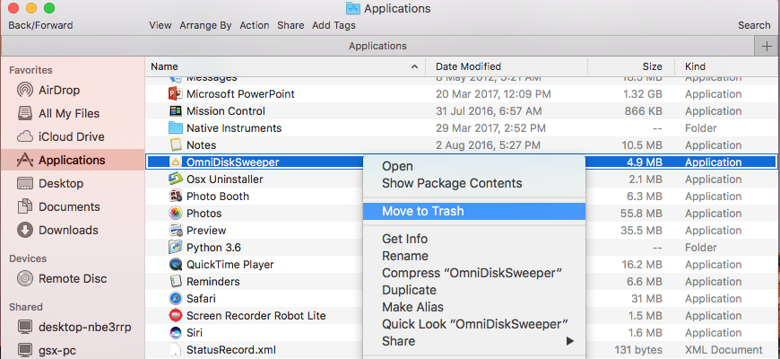Toggle the Name sort direction arrow
The width and height of the screenshot is (780, 359).
[414, 66]
